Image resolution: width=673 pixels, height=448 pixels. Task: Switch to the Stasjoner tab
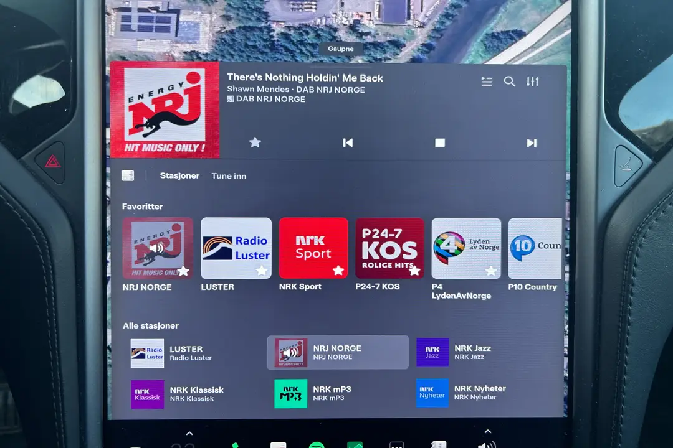pyautogui.click(x=179, y=175)
